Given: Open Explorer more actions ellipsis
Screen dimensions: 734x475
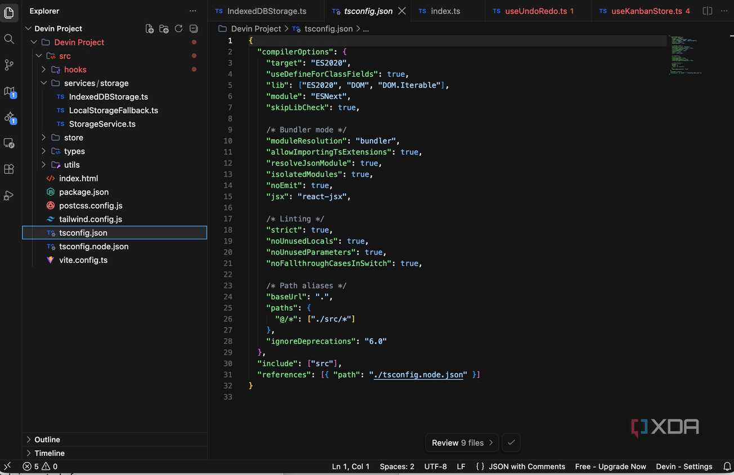Looking at the screenshot, I should 193,11.
